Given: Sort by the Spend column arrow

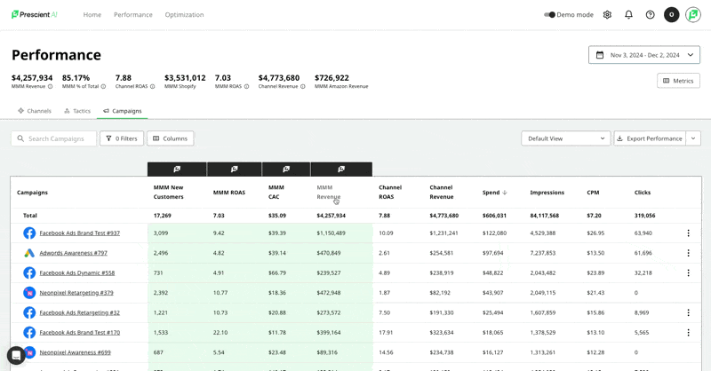Looking at the screenshot, I should (x=505, y=193).
